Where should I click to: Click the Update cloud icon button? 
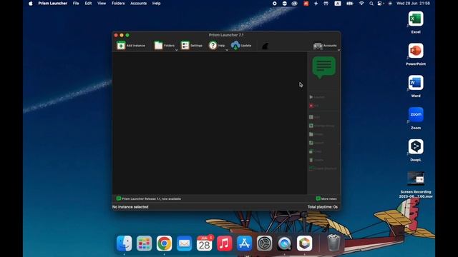click(x=241, y=46)
